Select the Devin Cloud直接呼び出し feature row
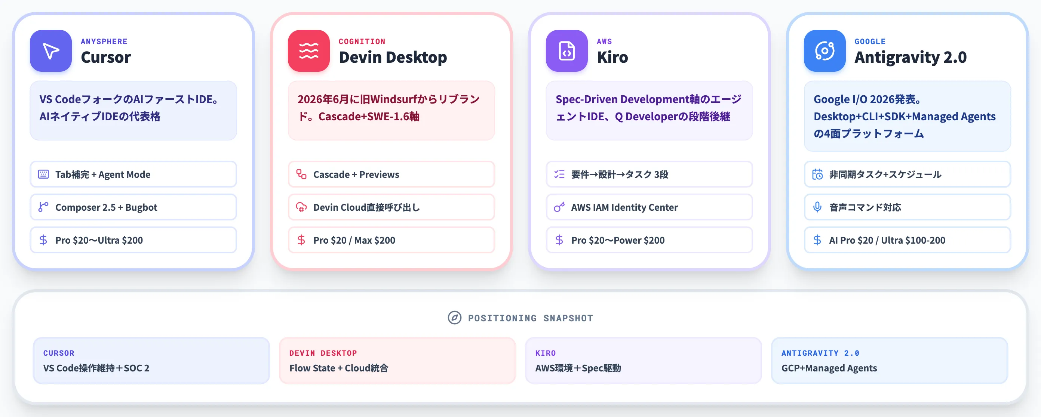This screenshot has width=1041, height=417. tap(391, 207)
